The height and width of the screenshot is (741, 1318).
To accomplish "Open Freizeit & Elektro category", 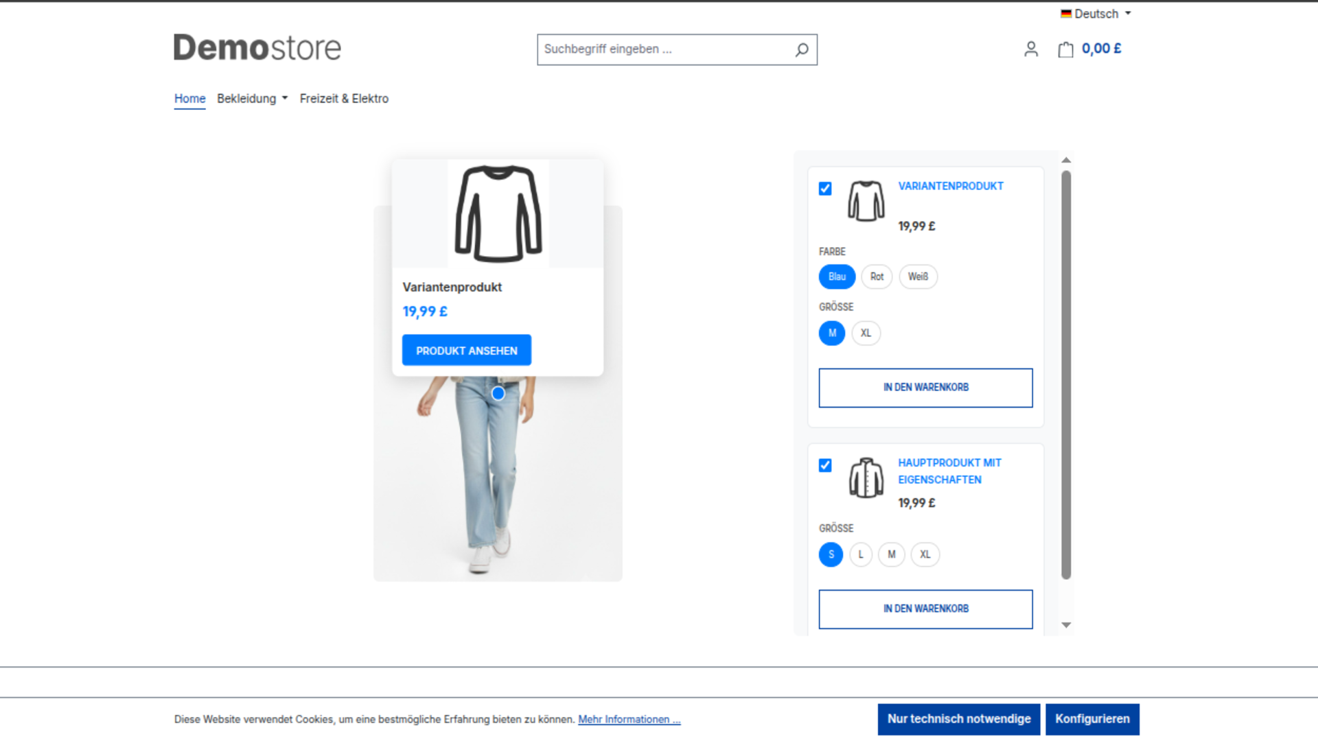I will pos(344,99).
